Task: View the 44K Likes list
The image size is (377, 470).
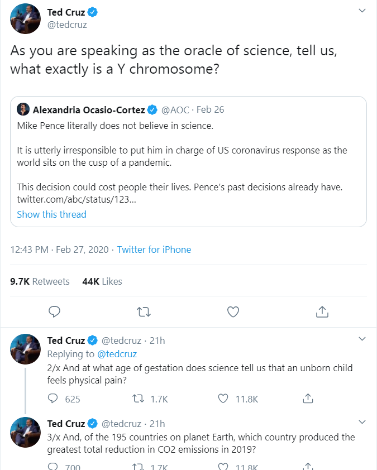Action: click(102, 281)
